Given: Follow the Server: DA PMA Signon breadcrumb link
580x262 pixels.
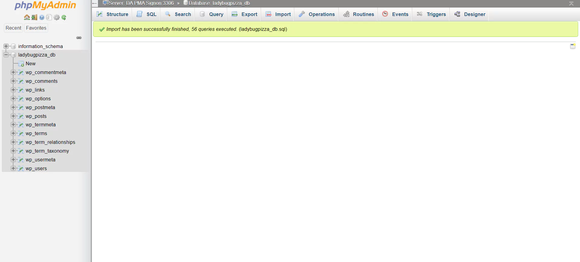Looking at the screenshot, I should (141, 3).
